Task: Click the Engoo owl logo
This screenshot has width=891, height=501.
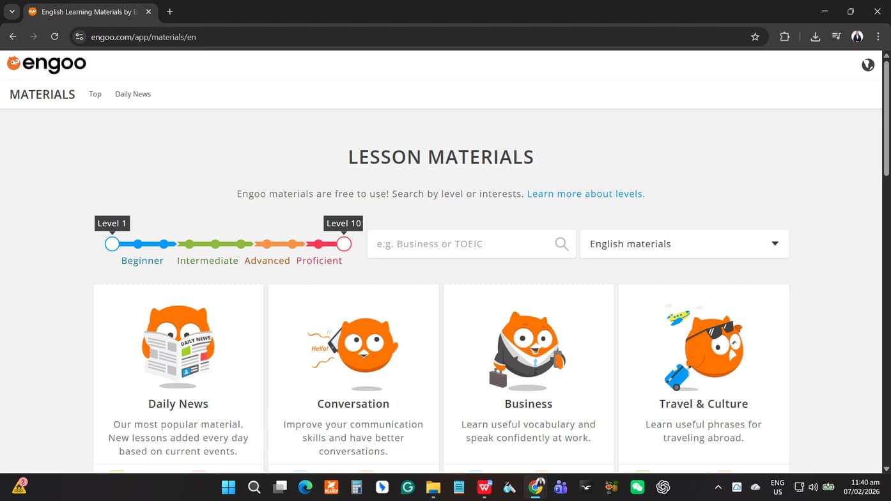Action: 14,63
